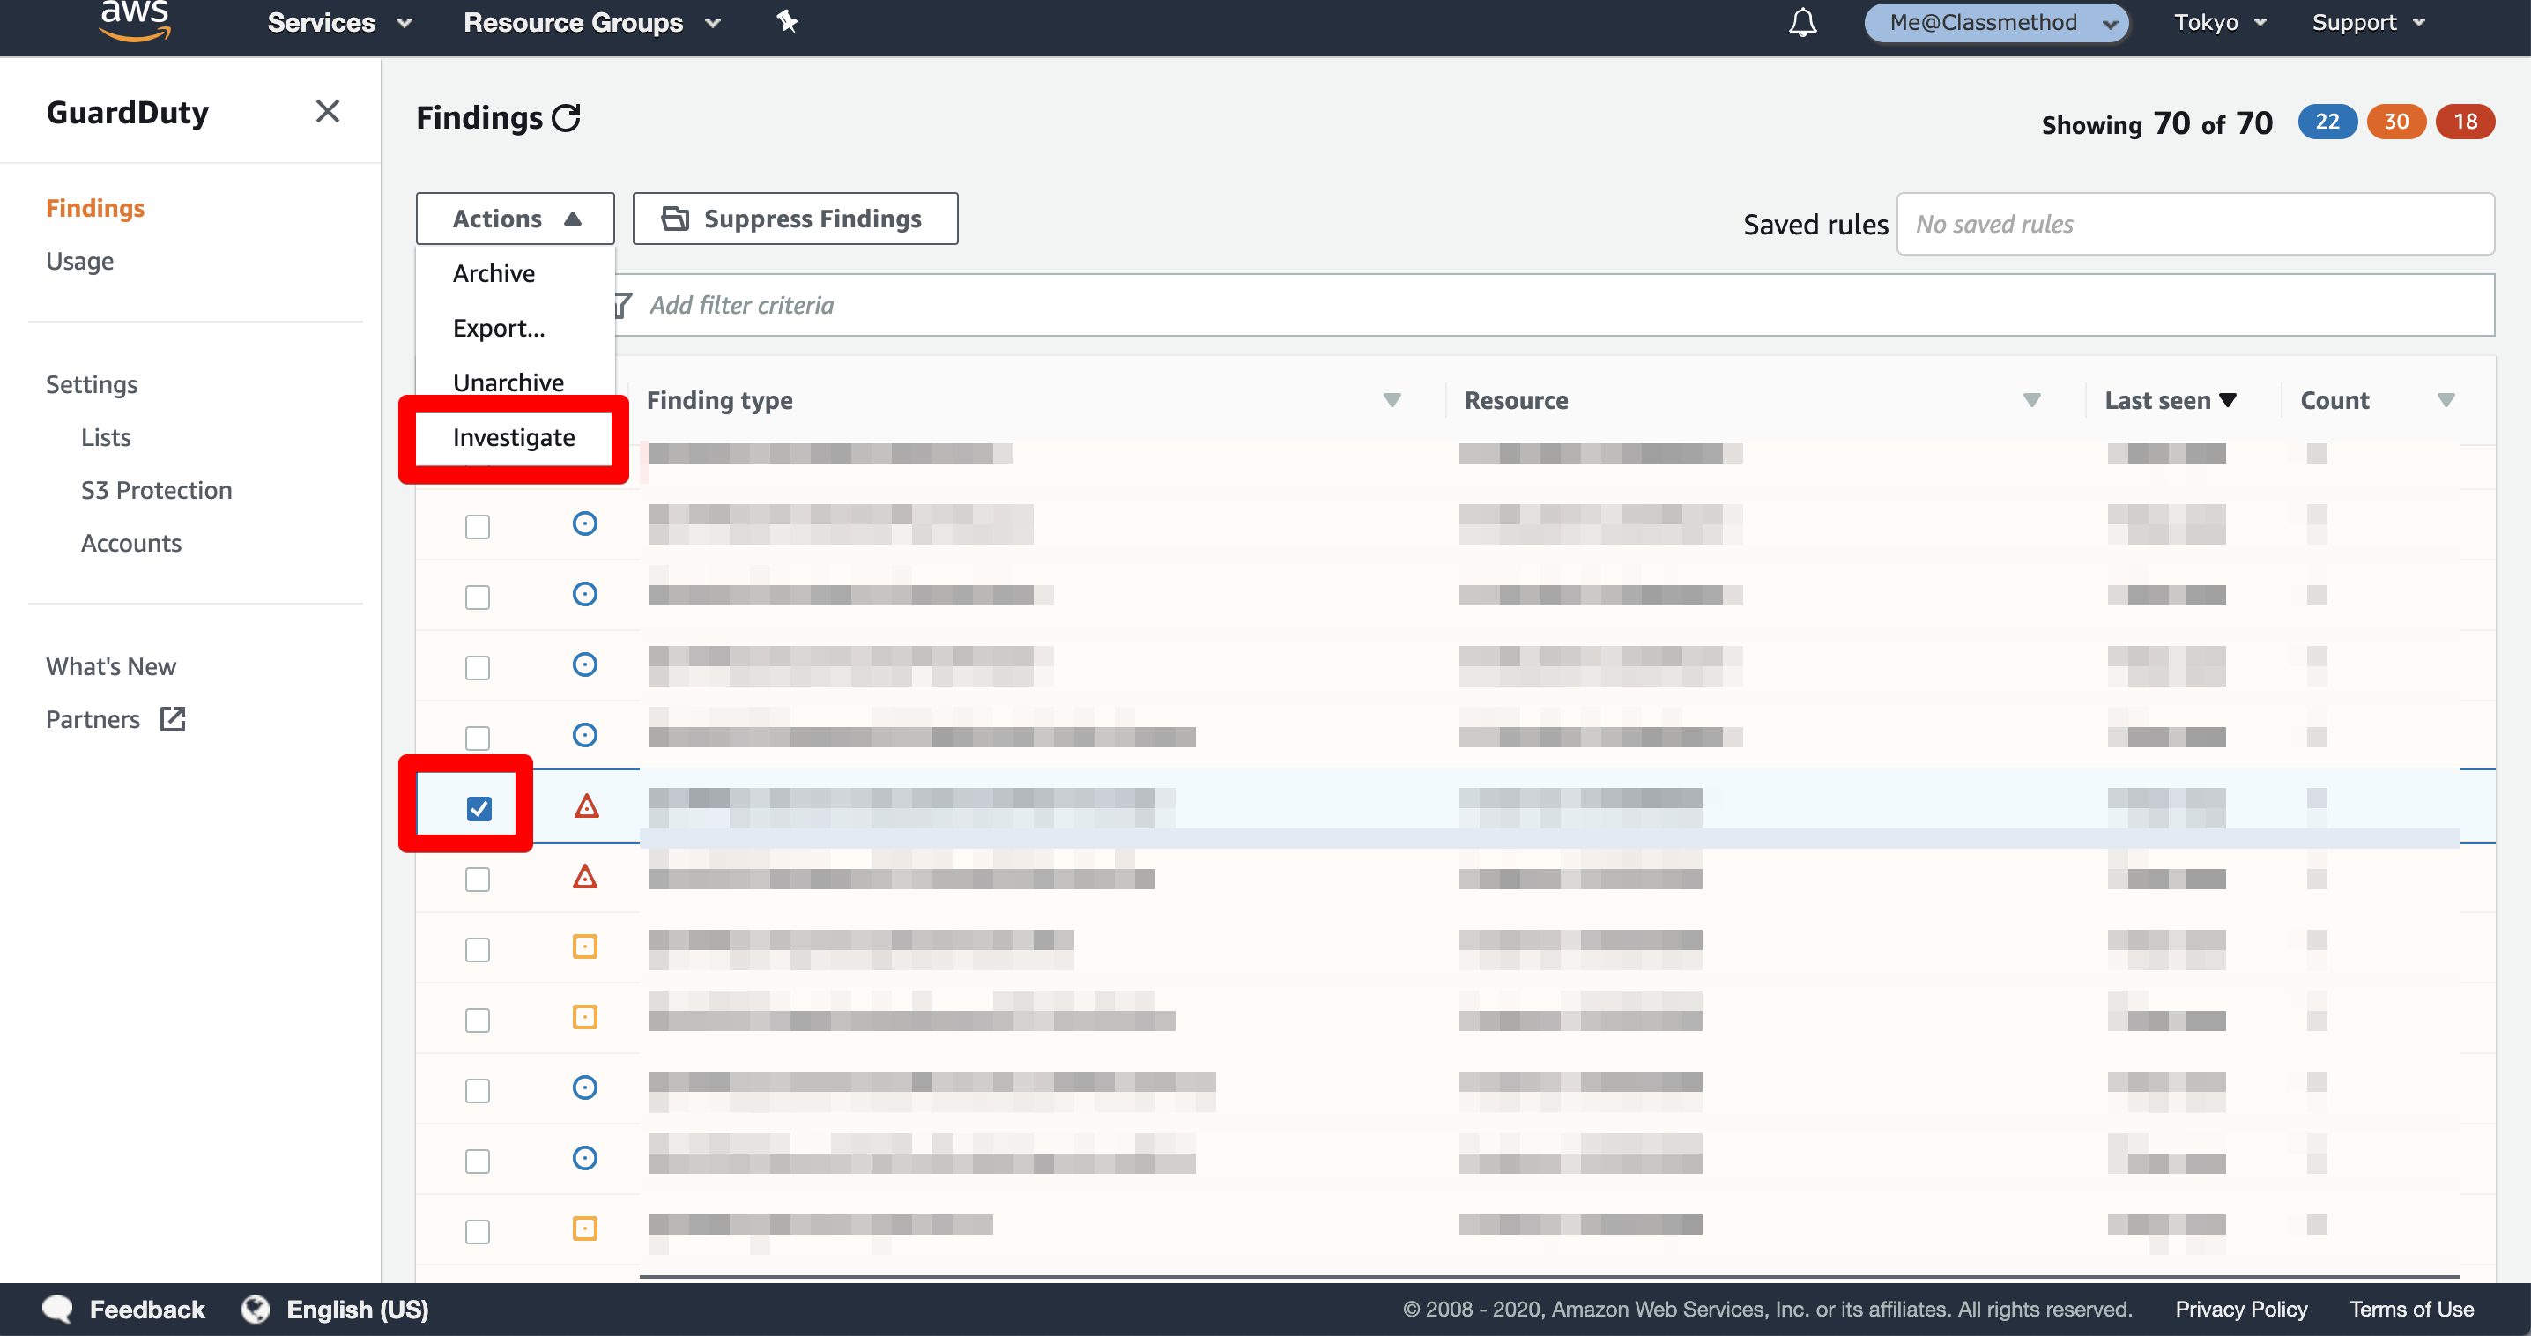Click the external link icon next to Partners
Viewport: 2531px width, 1336px height.
tap(173, 719)
